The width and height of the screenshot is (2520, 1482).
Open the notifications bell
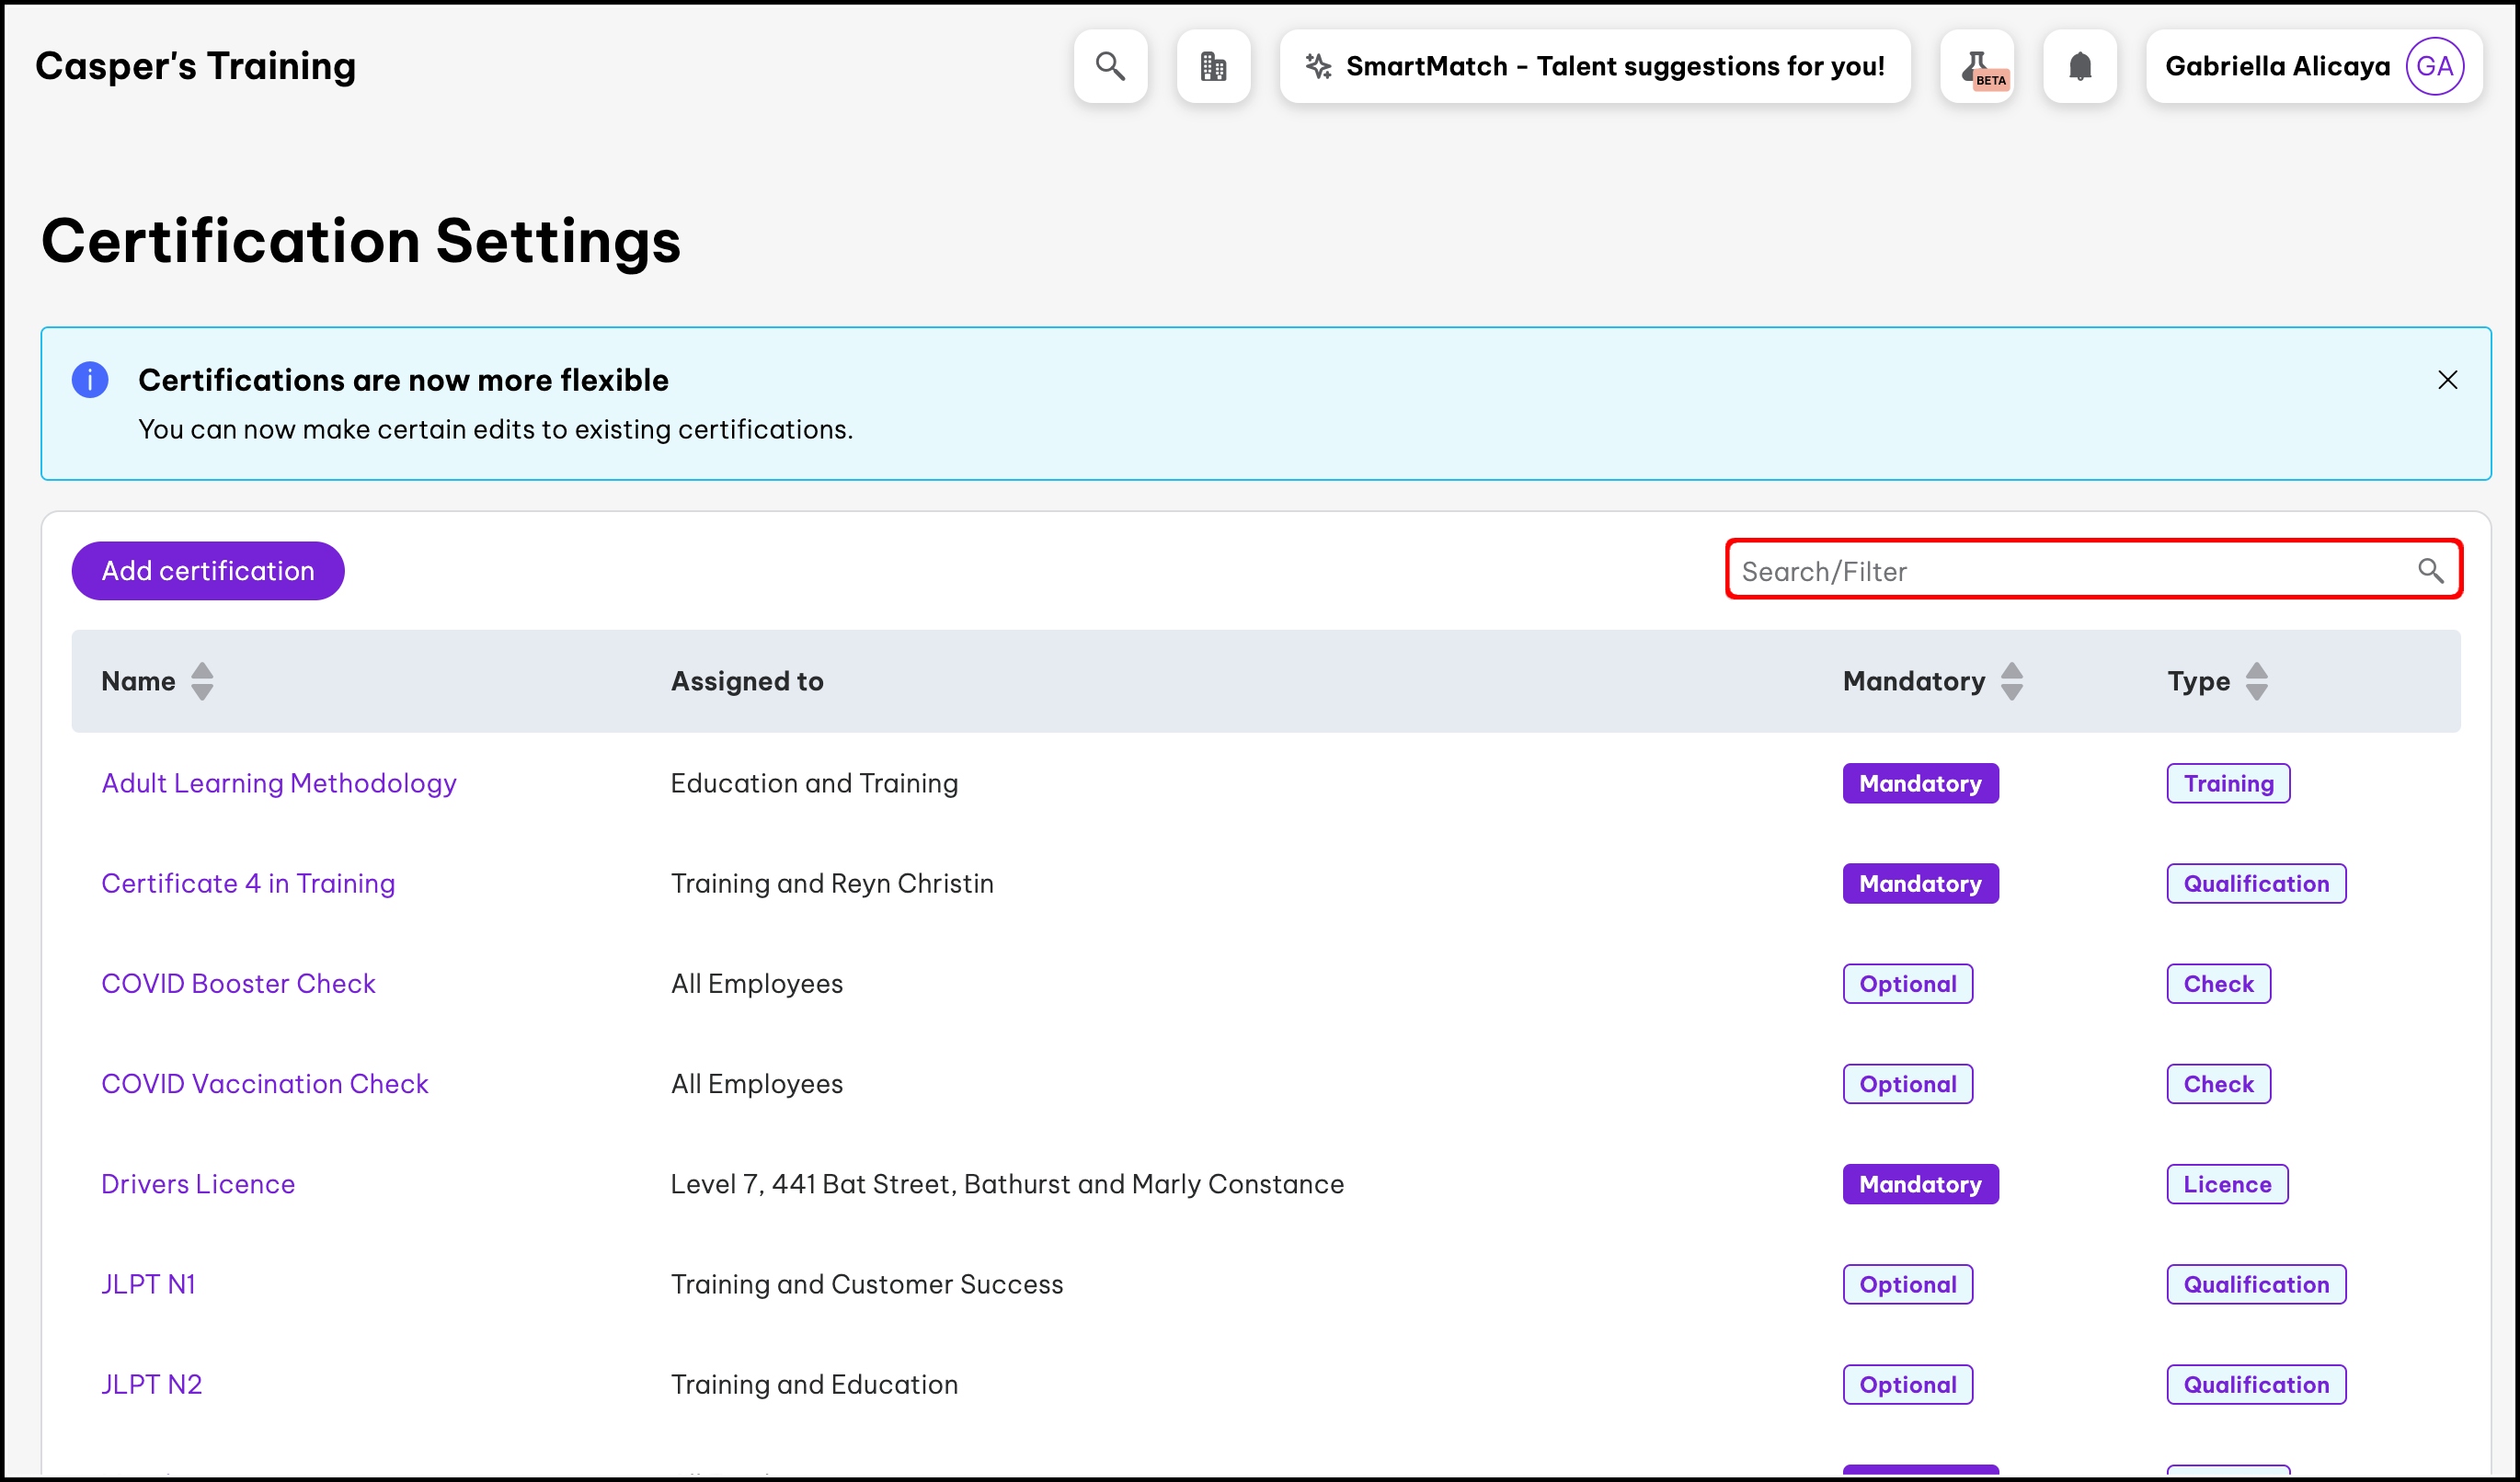pos(2080,66)
